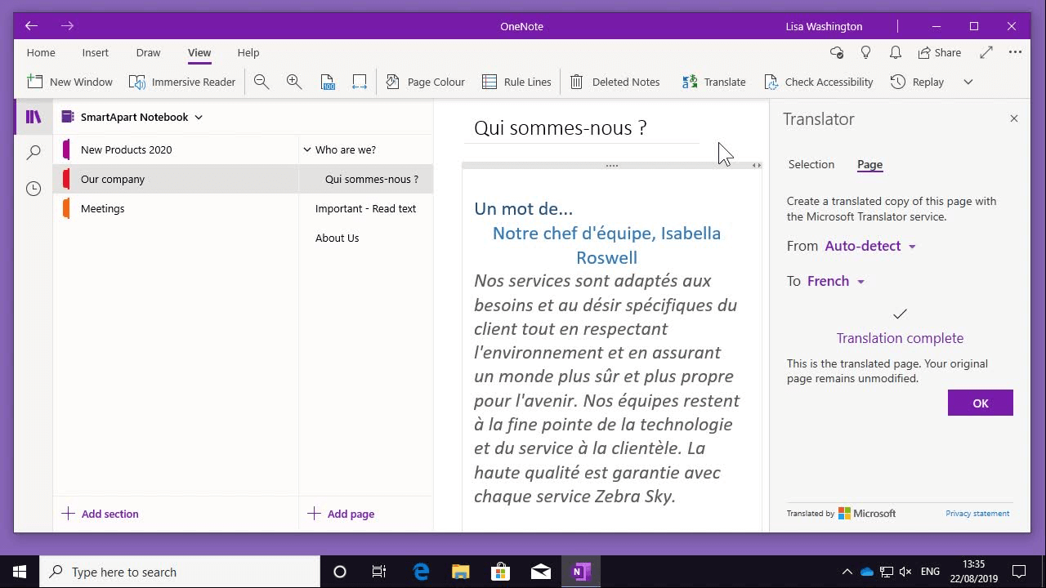Image resolution: width=1046 pixels, height=588 pixels.
Task: Show Recent Notes using the clock icon
Action: [x=33, y=188]
